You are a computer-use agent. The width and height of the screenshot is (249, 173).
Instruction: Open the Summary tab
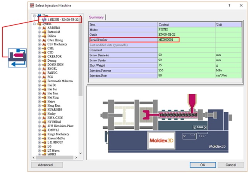[96, 17]
